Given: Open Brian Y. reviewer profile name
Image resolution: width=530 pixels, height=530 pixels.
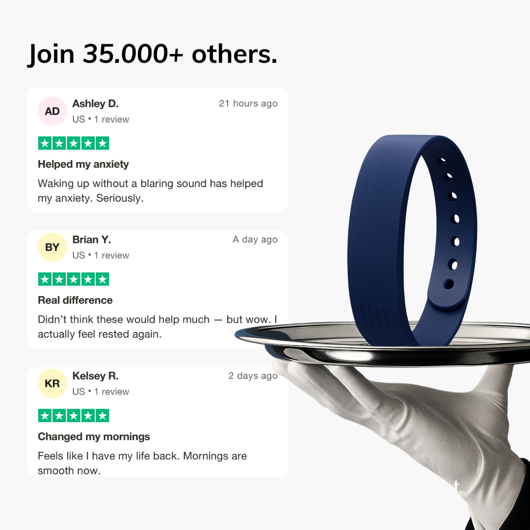Looking at the screenshot, I should click(x=92, y=239).
